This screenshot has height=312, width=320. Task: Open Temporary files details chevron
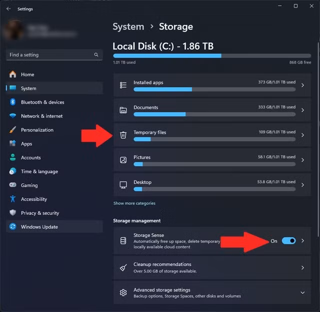[x=302, y=135]
